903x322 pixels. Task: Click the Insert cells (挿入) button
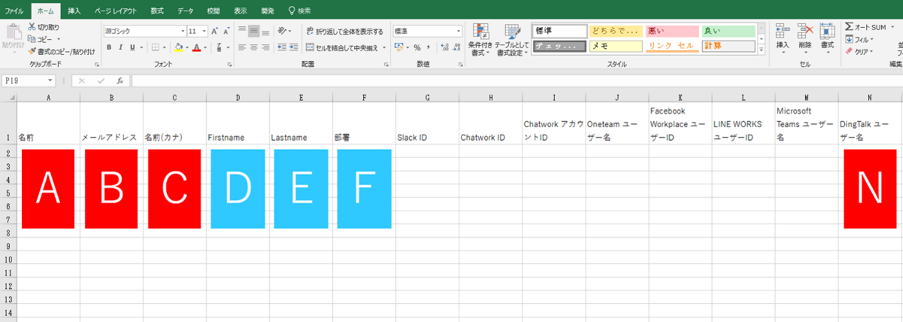point(782,39)
